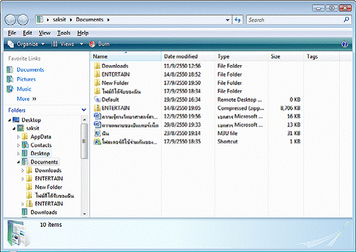Expand Desktop subfolder under saksit
Image resolution: width=356 pixels, height=252 pixels.
tap(19, 154)
